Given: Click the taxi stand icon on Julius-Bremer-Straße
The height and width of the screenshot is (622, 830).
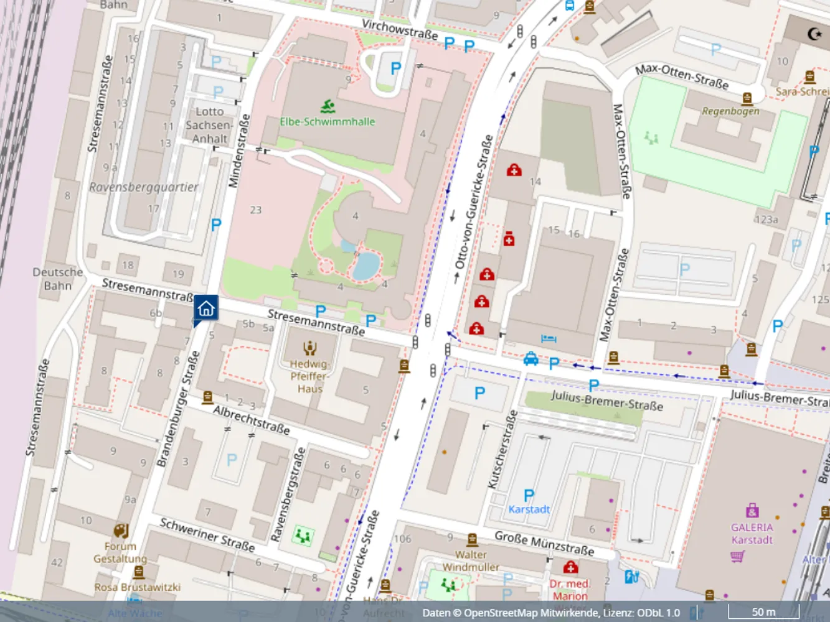Looking at the screenshot, I should click(531, 359).
